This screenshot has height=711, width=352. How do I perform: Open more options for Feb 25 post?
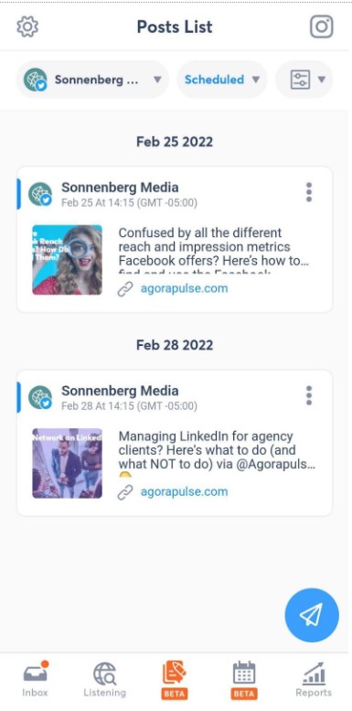tap(309, 192)
